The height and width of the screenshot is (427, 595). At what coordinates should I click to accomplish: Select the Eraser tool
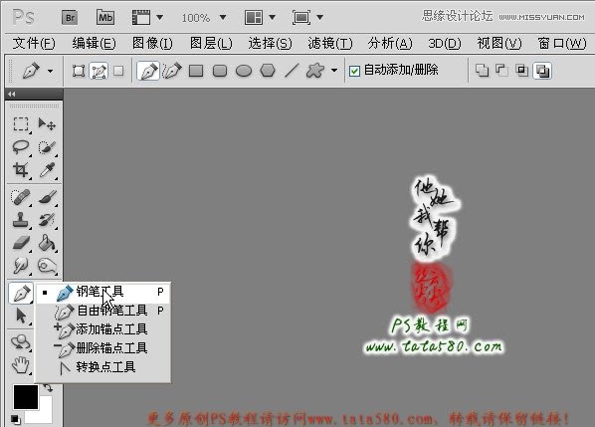[21, 243]
